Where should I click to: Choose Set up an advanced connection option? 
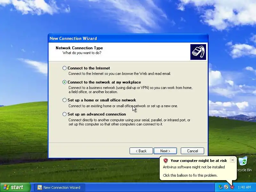(x=64, y=114)
